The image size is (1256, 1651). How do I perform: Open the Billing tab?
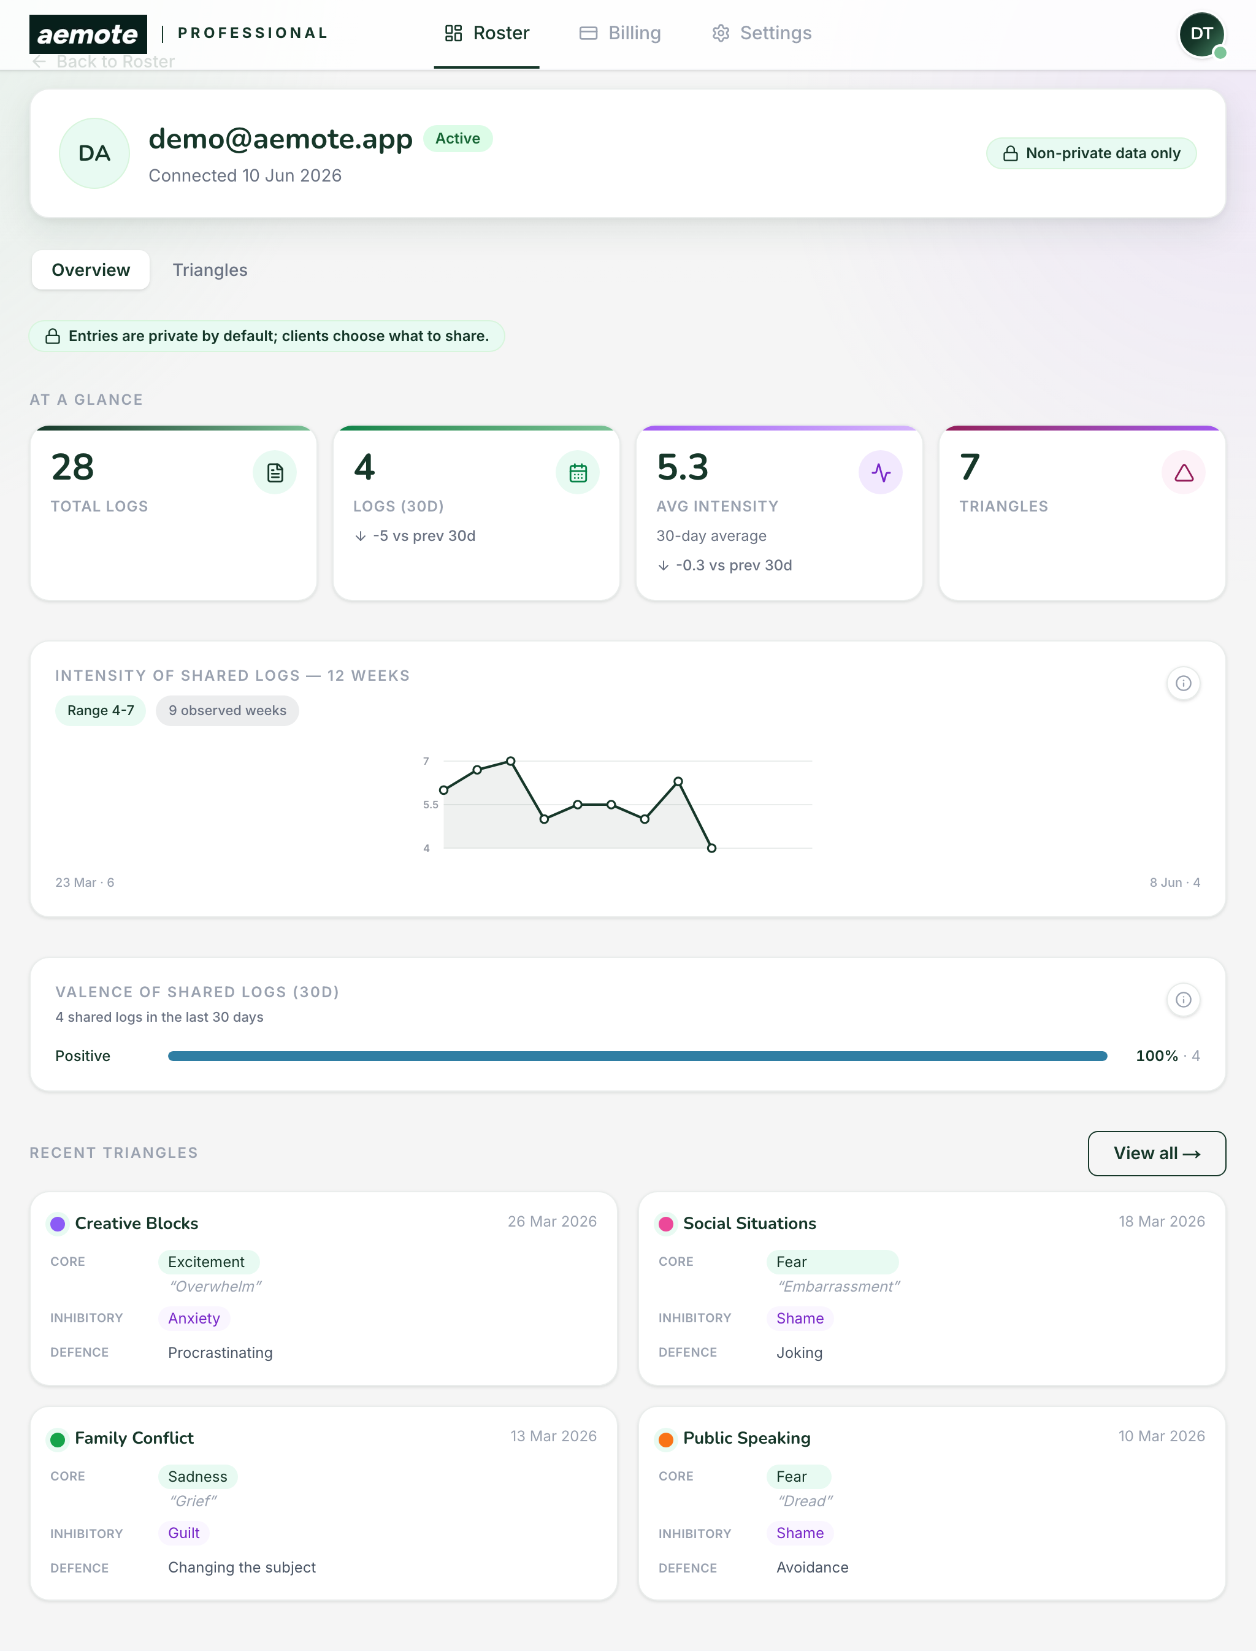click(x=620, y=33)
